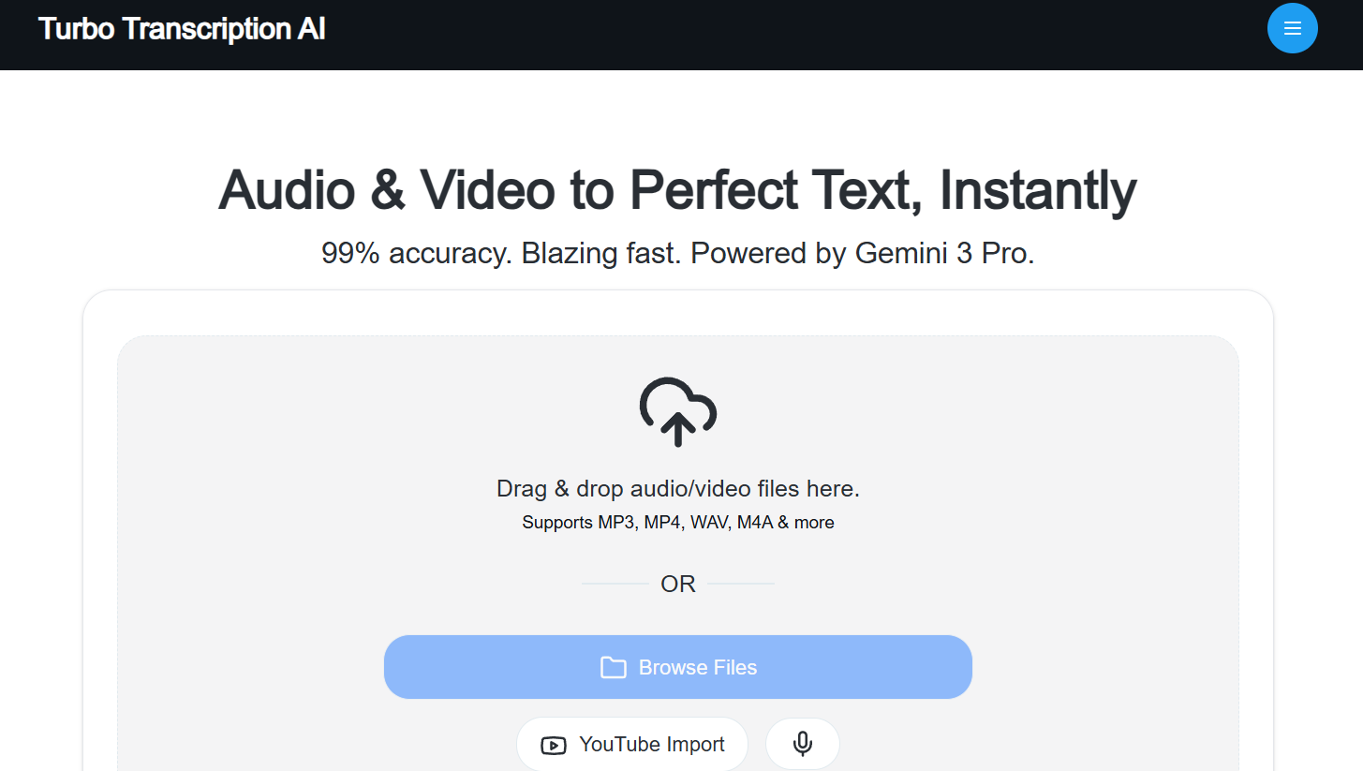Click the OR divider text
Screen dimensions: 1363x771
point(677,584)
